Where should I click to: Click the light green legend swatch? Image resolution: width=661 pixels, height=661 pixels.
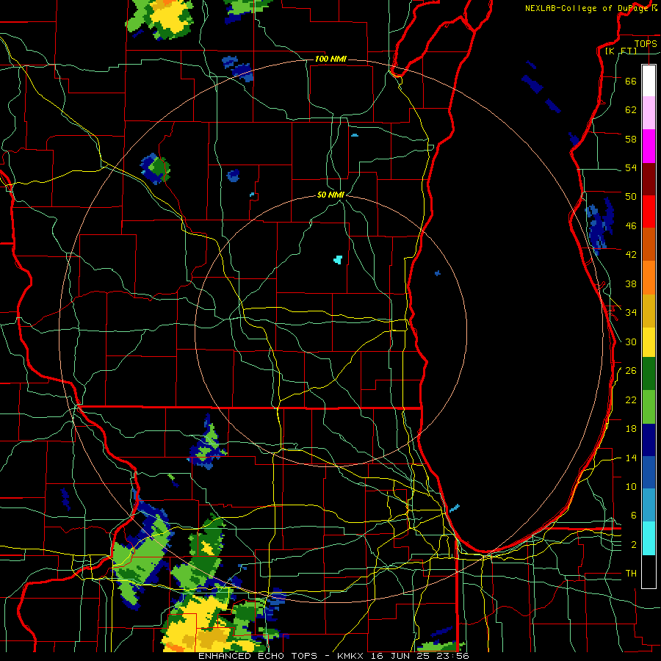click(x=649, y=407)
